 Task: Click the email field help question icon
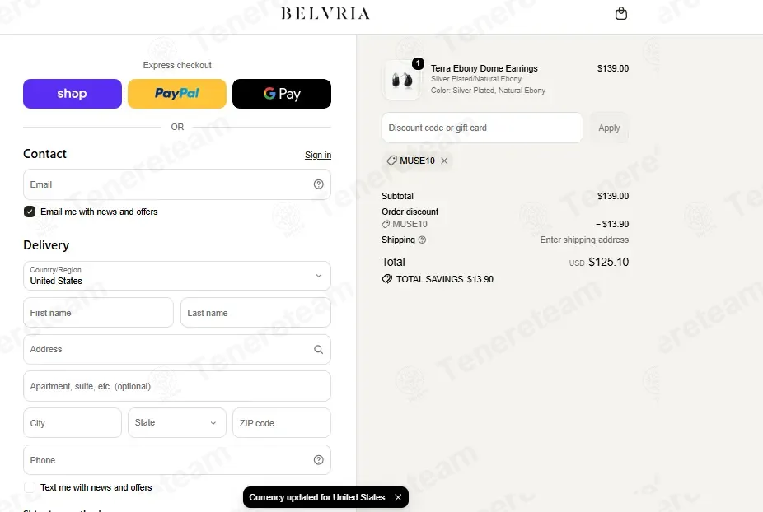click(318, 184)
